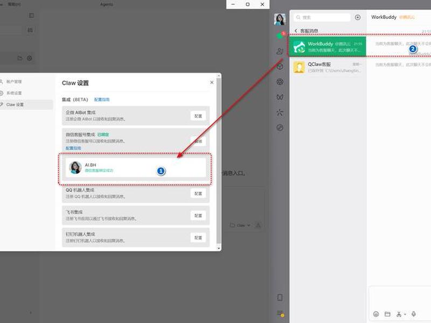Image resolution: width=431 pixels, height=323 pixels.
Task: Click the three-bars icon in background sidebar
Action: coord(30,30)
